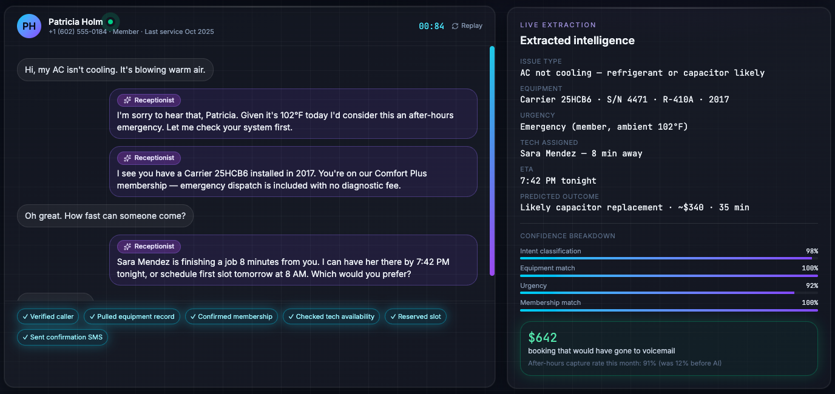Screen dimensions: 835x394
Task: Click the receptionist message about 102°F emergency
Action: pyautogui.click(x=293, y=114)
